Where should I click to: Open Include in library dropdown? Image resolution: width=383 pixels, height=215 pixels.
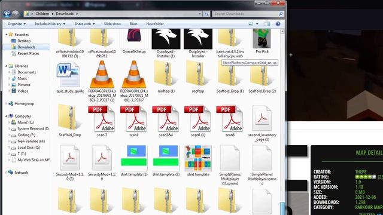click(50, 24)
